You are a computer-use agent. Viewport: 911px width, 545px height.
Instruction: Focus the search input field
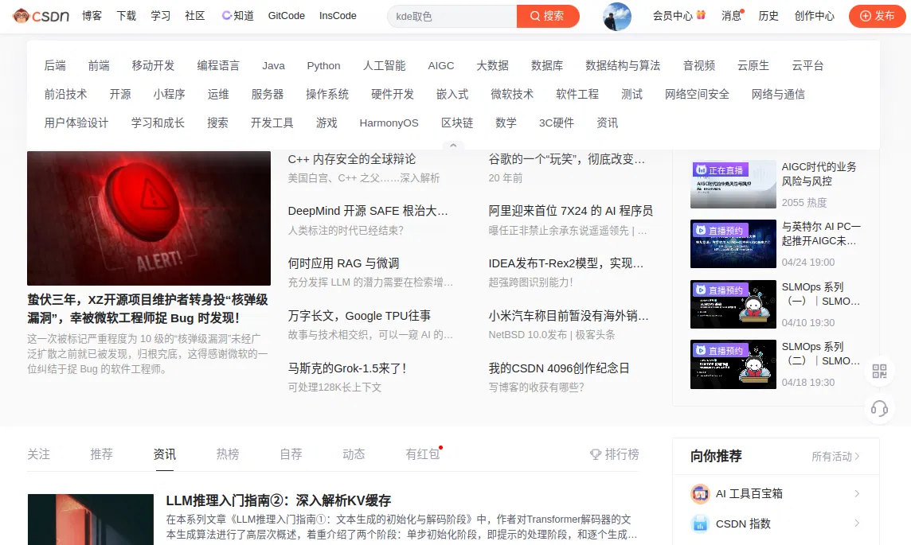pyautogui.click(x=451, y=16)
